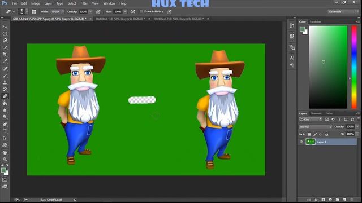Screen dimensions: 362x203
Task: Open the Flow slider arrow
Action: pos(125,11)
